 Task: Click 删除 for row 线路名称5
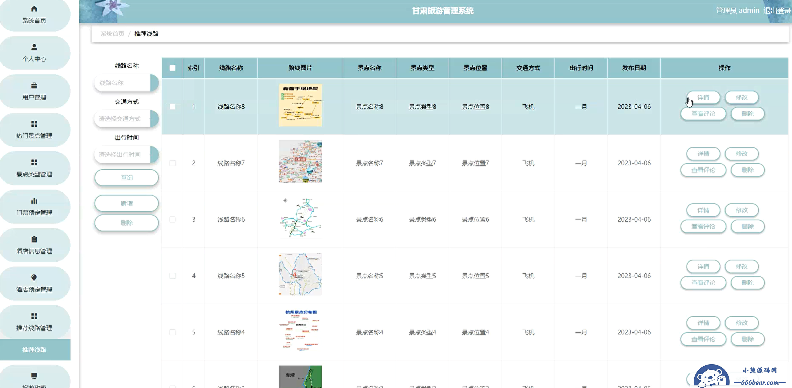(x=747, y=282)
